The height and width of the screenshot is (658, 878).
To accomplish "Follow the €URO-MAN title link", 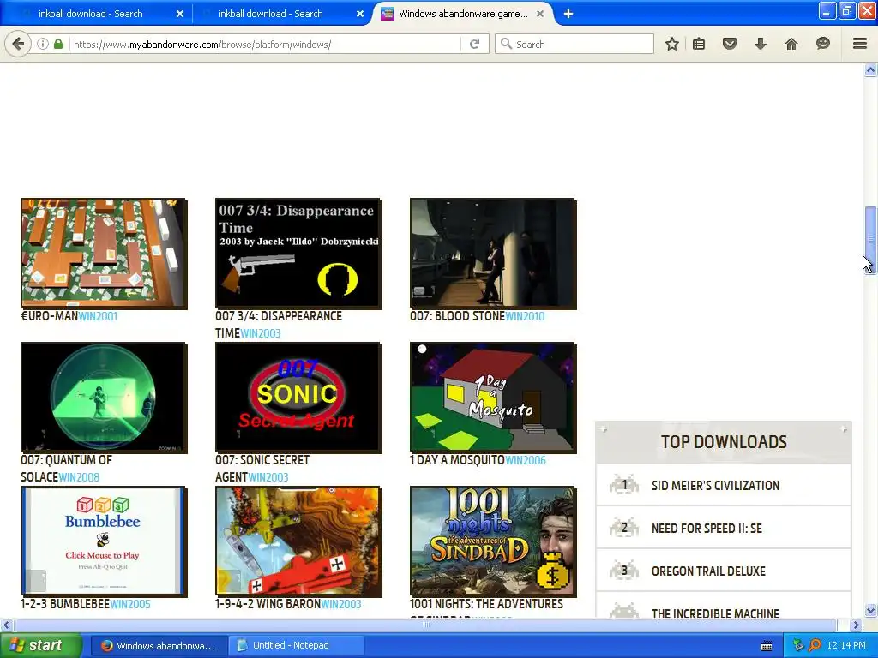I will click(x=49, y=316).
